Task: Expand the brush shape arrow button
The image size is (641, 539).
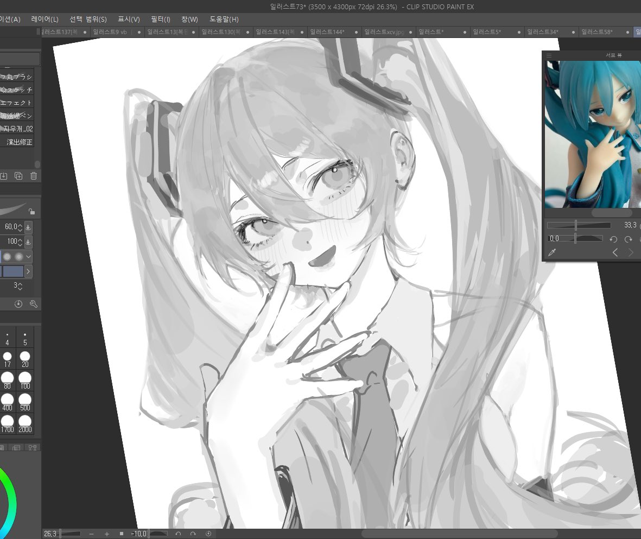Action: pyautogui.click(x=28, y=271)
